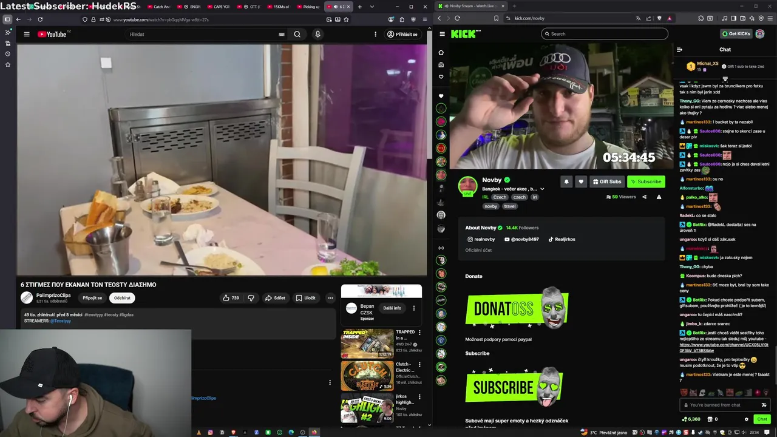Open PolimprizoClips channel avatar

(27, 297)
